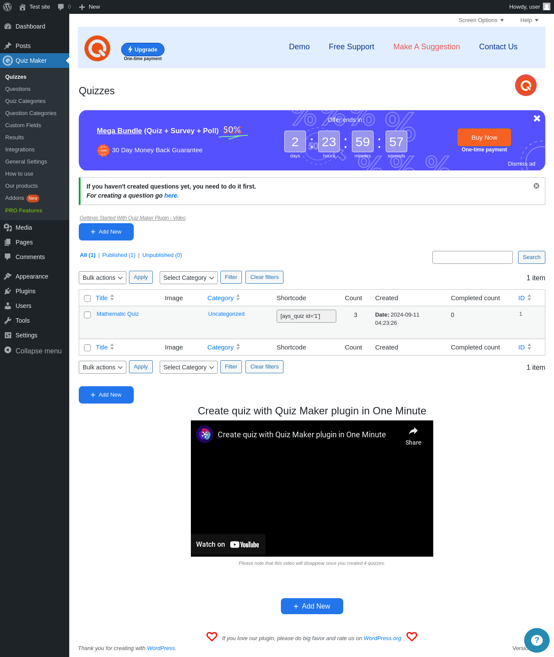The width and height of the screenshot is (554, 657).
Task: Click the Quiz Maker logo in header banner
Action: click(x=97, y=48)
